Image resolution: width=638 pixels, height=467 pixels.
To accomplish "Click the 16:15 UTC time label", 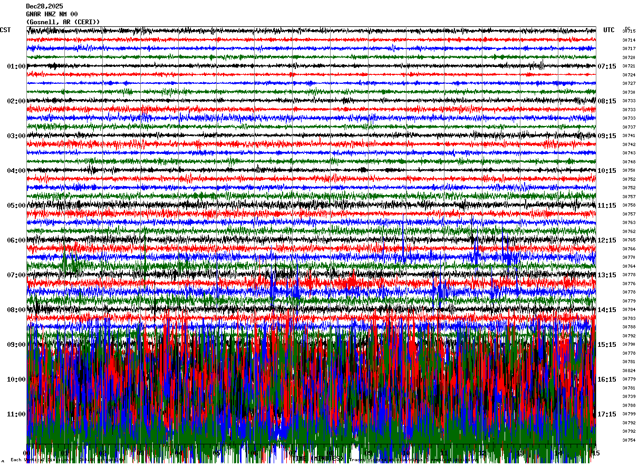I will [607, 380].
